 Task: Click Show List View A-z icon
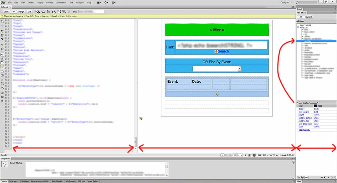302,177
